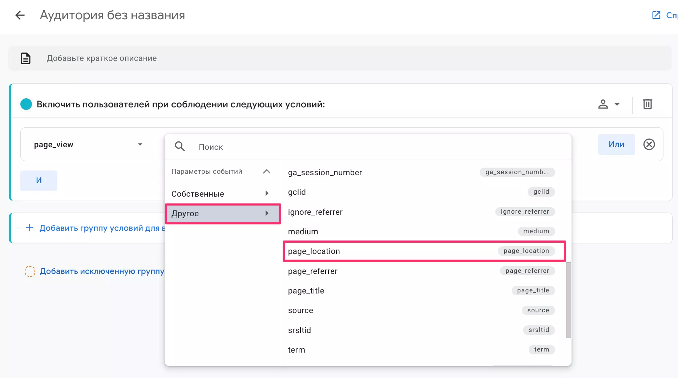Click the open-in-new-window icon
The width and height of the screenshot is (678, 378).
pos(656,15)
